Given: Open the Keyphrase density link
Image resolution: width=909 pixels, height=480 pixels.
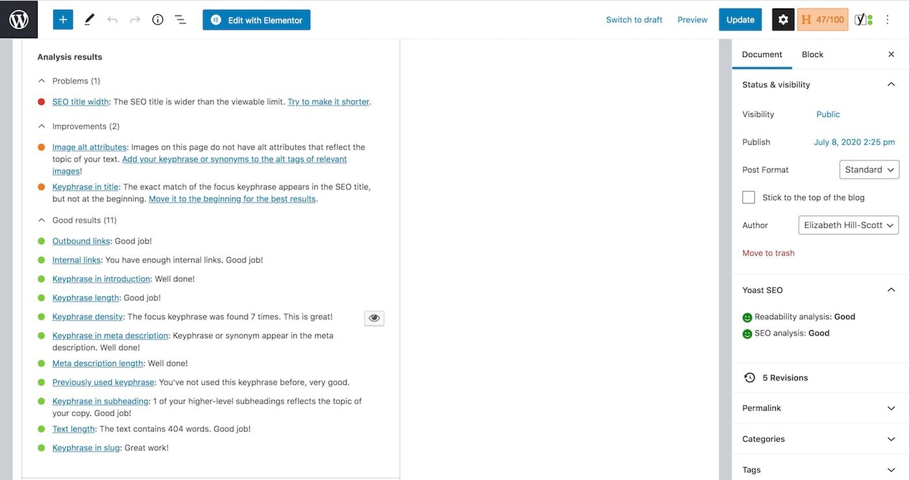Looking at the screenshot, I should point(88,317).
